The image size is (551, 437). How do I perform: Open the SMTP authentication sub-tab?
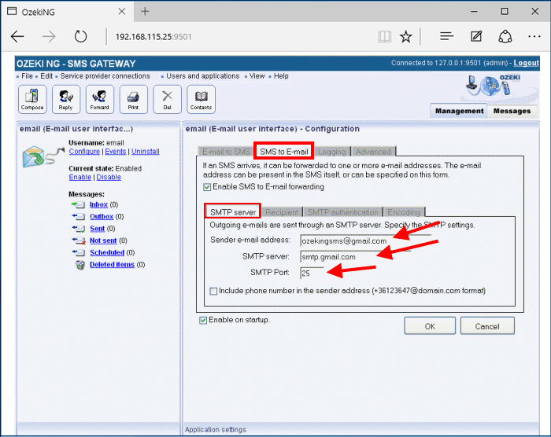click(342, 212)
